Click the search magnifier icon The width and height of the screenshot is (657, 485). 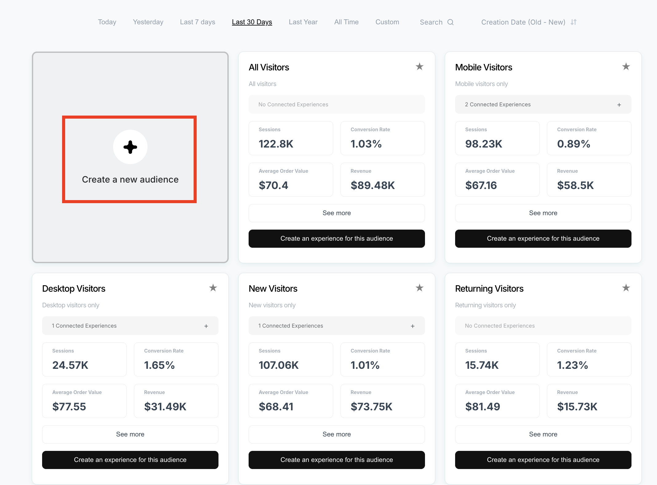[450, 22]
